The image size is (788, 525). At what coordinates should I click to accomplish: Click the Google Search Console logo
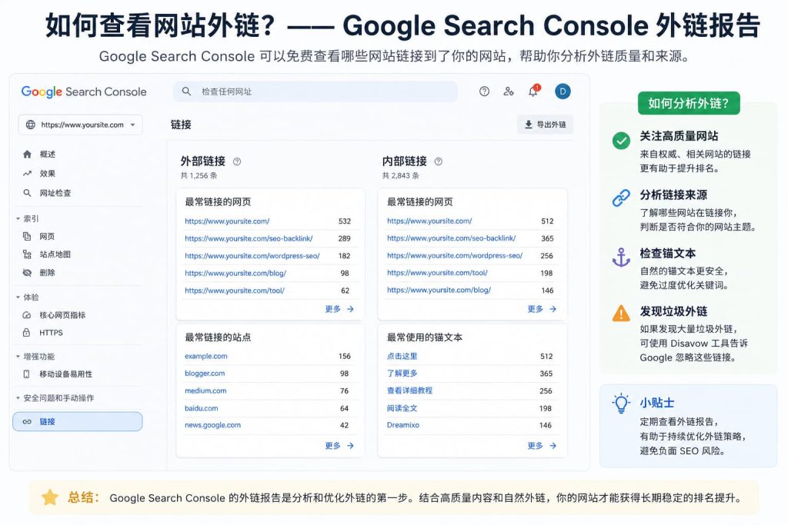coord(84,91)
